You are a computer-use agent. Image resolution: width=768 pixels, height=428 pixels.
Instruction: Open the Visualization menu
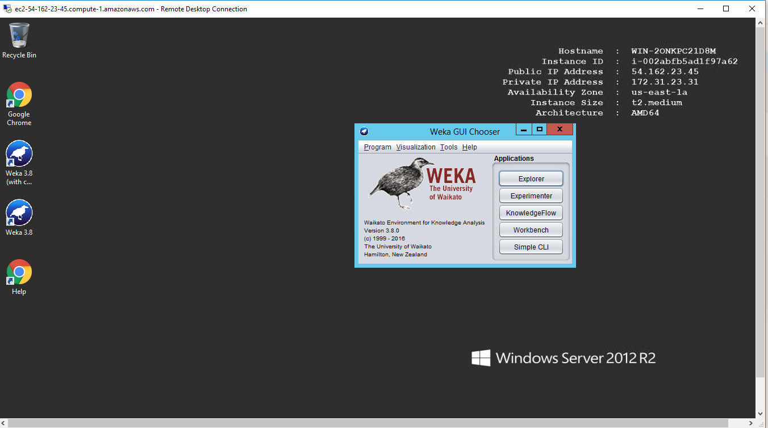[x=416, y=147]
